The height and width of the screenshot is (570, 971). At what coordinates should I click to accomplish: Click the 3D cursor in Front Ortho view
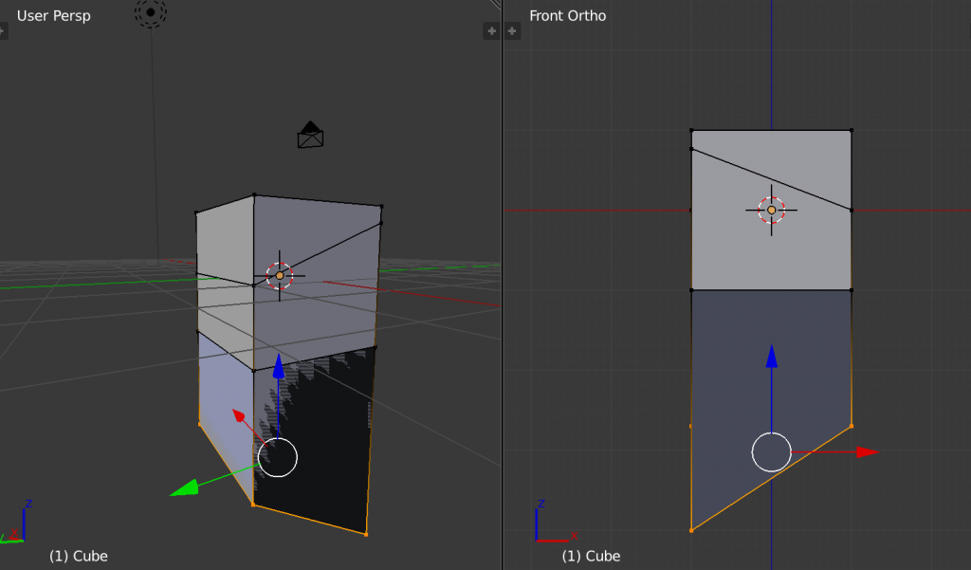[772, 210]
